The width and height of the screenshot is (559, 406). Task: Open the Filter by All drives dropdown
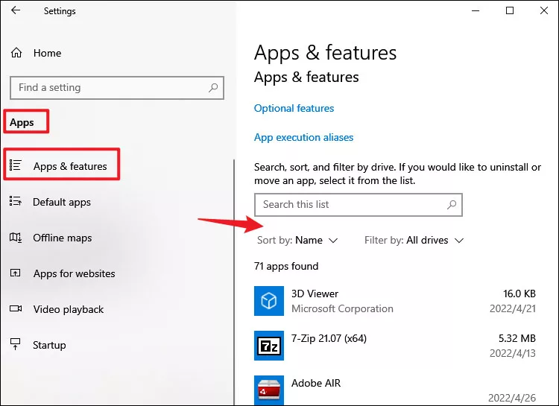[x=414, y=241]
